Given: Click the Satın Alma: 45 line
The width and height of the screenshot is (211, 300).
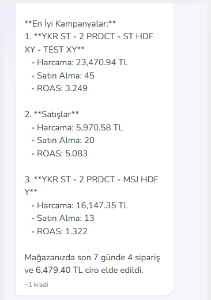Looking at the screenshot, I should click(63, 76).
